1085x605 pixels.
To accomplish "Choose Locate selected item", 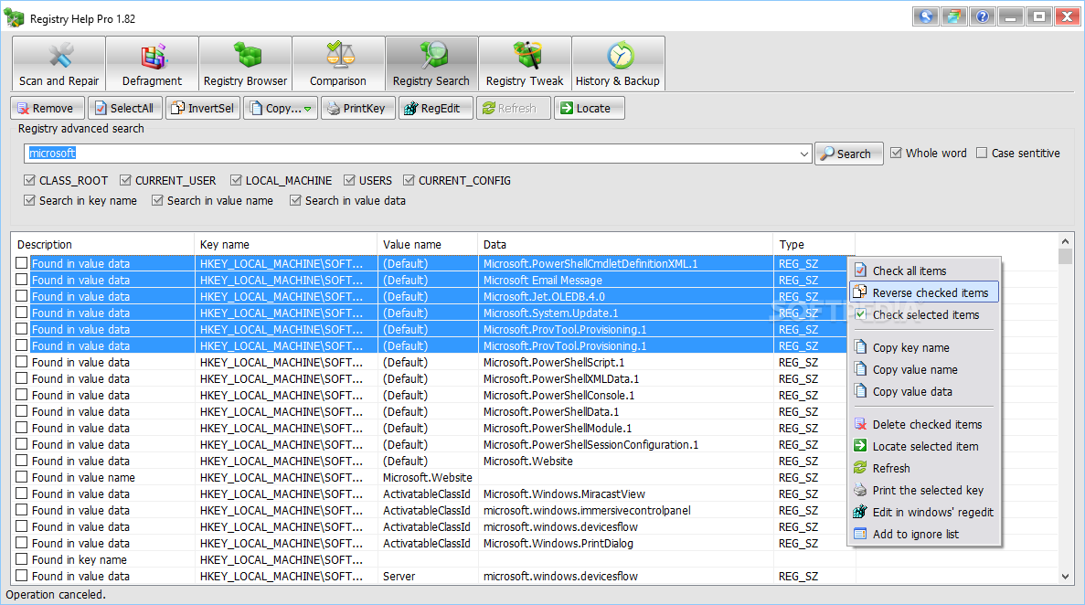I will [x=924, y=447].
